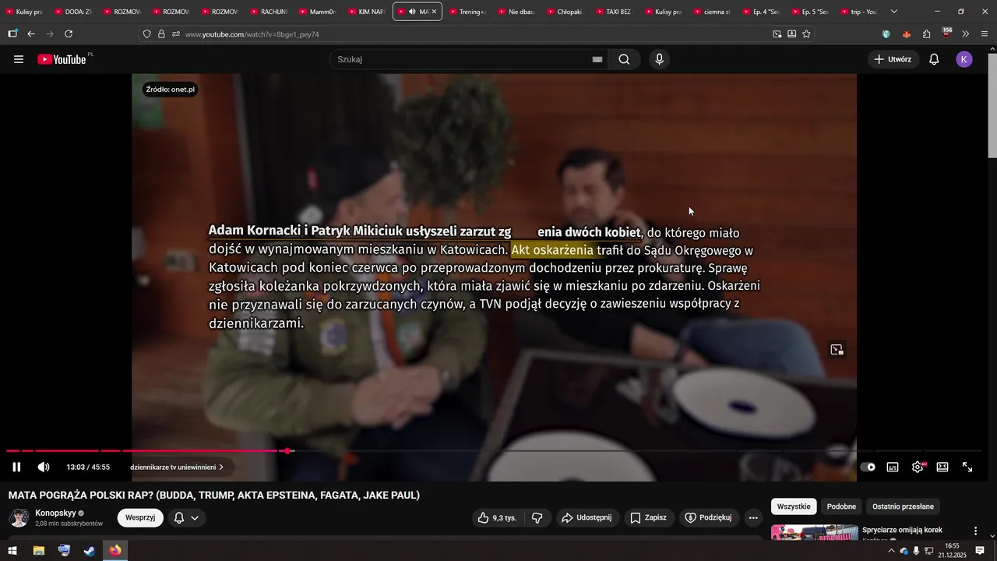997x561 pixels.
Task: Open options for 'Spryciarze omijają korek' video
Action: 975,531
